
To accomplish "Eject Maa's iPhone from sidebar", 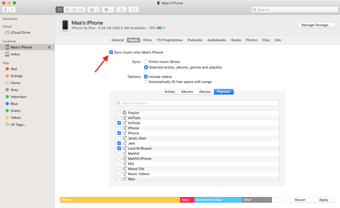I will (49, 47).
